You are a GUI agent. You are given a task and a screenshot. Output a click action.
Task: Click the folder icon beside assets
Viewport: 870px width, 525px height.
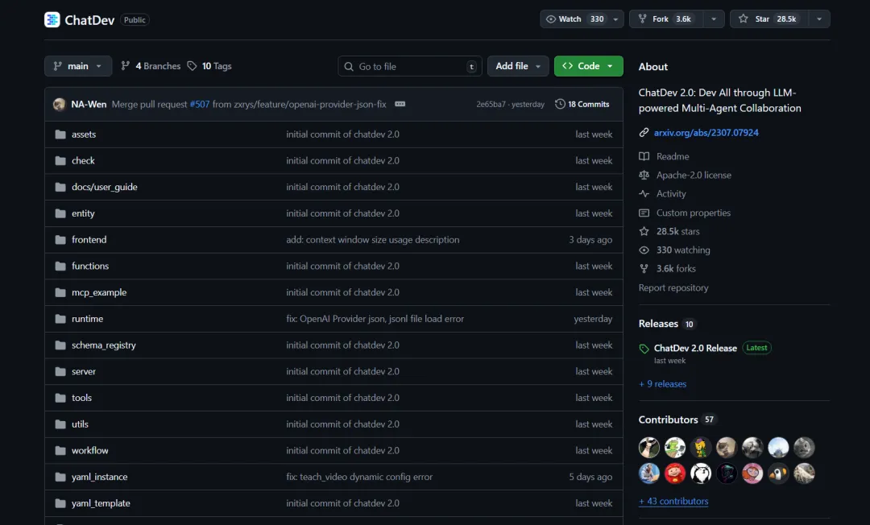(x=60, y=134)
